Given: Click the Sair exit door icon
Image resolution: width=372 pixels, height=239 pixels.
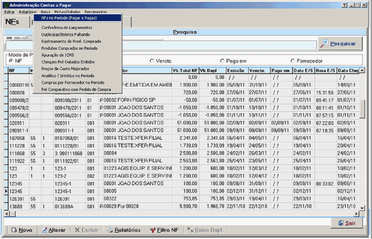Looking at the screenshot, I should pos(340,223).
